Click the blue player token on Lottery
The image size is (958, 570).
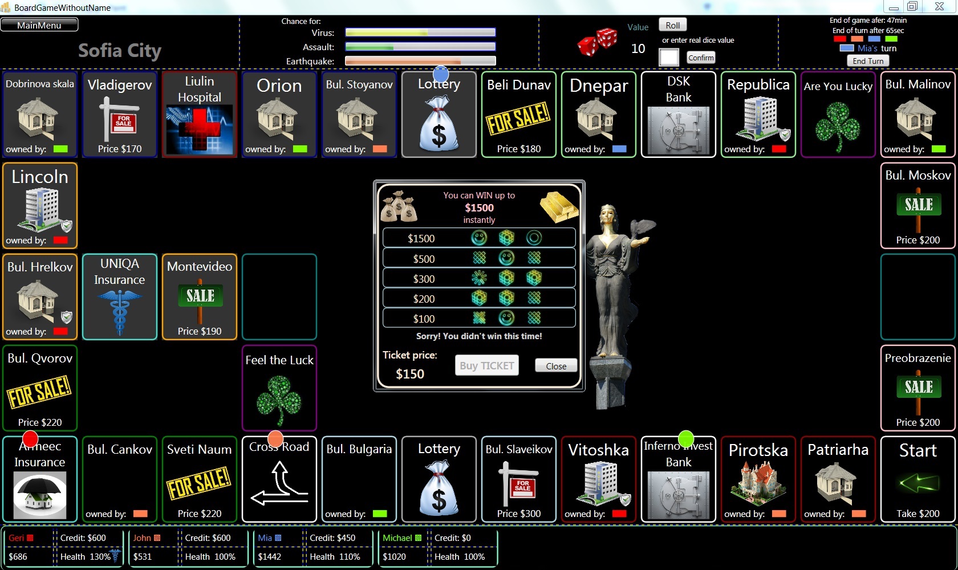coord(441,75)
